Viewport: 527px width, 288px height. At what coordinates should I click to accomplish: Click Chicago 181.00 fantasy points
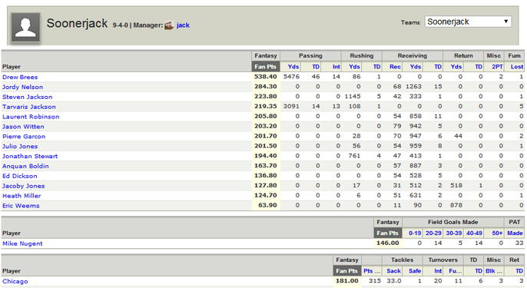click(x=347, y=281)
